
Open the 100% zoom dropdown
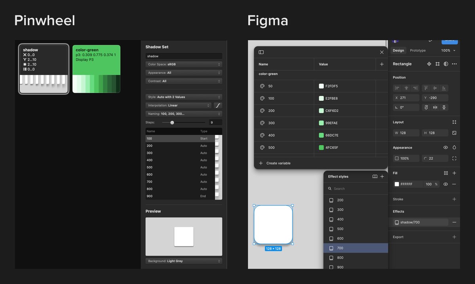tap(448, 50)
